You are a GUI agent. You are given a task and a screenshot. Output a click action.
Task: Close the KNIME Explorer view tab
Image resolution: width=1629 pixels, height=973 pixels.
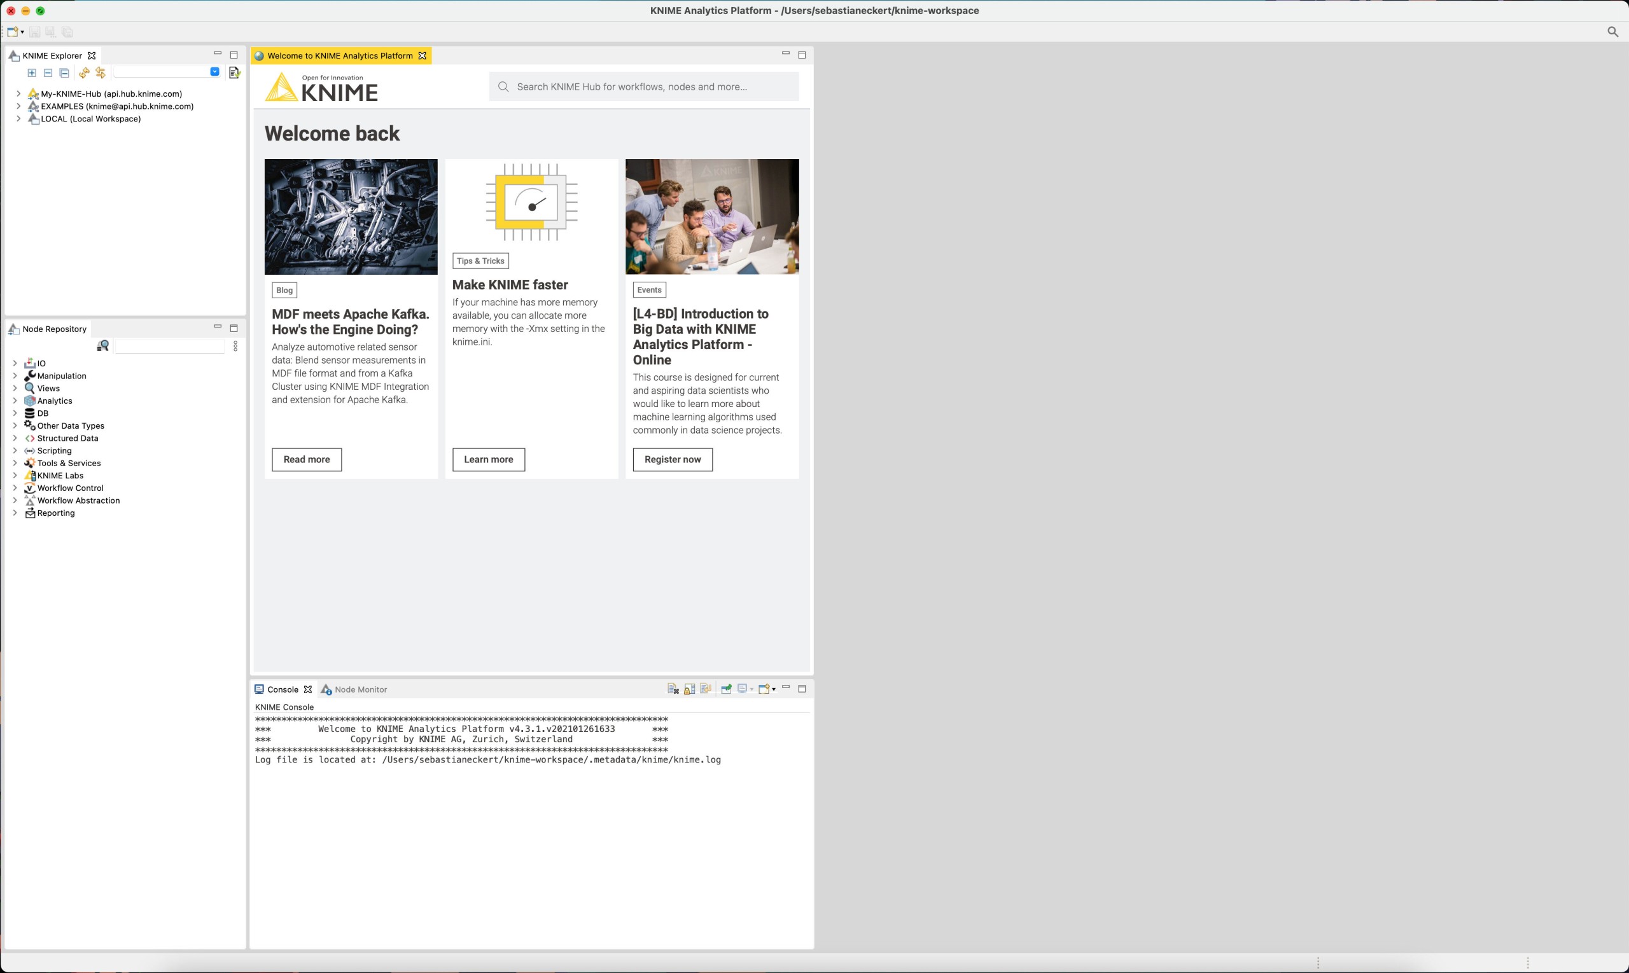(92, 56)
